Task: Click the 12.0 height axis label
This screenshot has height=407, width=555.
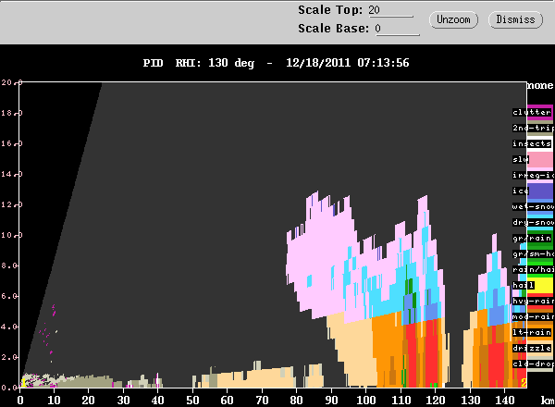Action: pyautogui.click(x=12, y=205)
